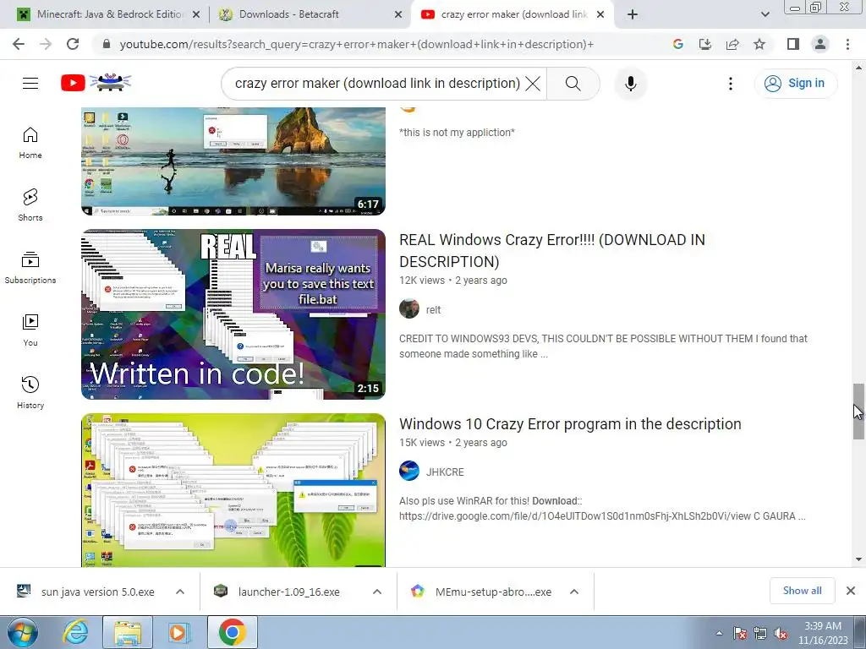Screen dimensions: 866x649
Task: Open taskbar clock showing 3:39 AM
Action: click(823, 633)
